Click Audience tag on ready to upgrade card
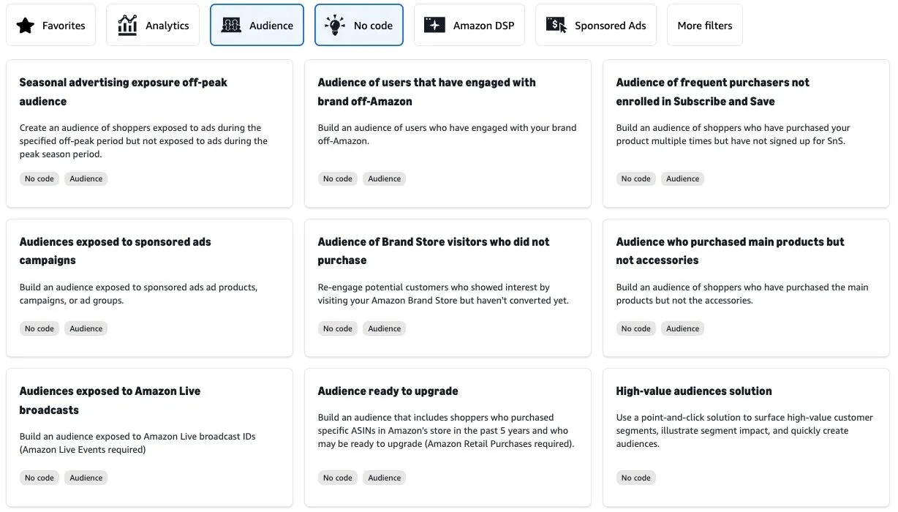The image size is (898, 512). pos(385,478)
